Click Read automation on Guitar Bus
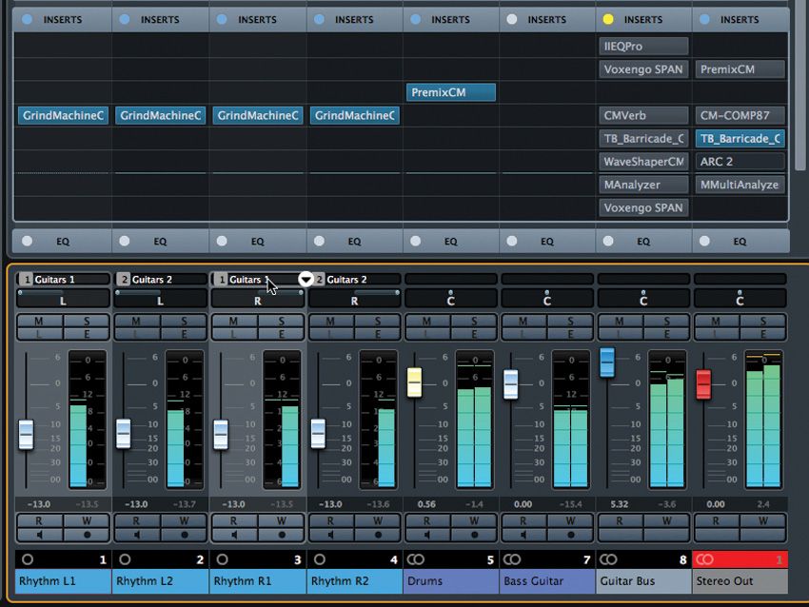The width and height of the screenshot is (809, 607). coord(620,520)
